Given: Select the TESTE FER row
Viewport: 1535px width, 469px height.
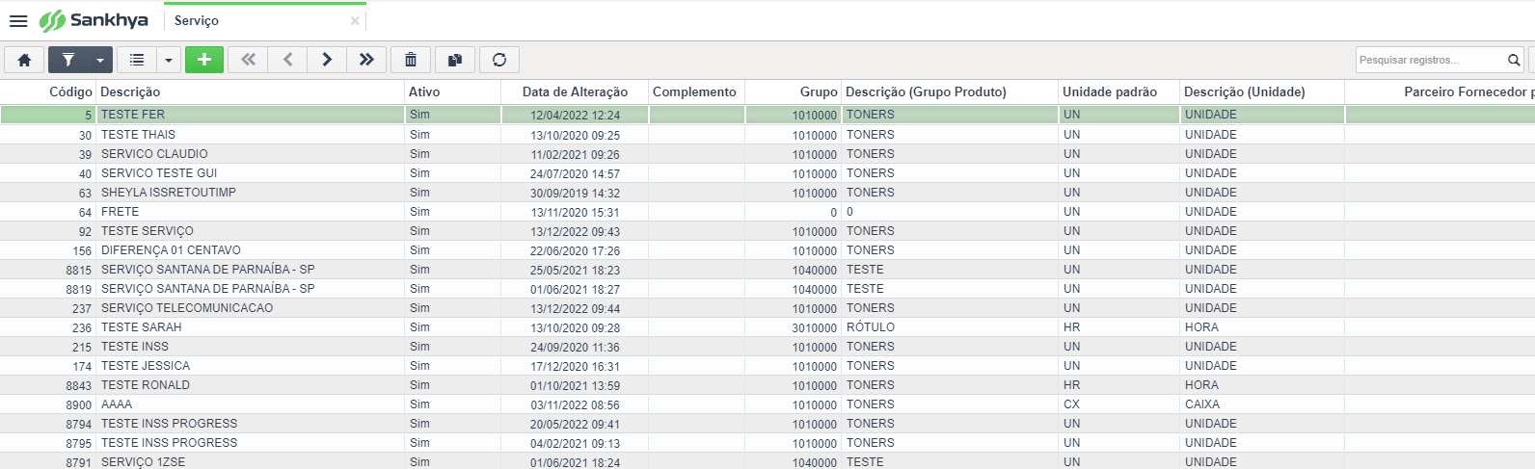Looking at the screenshot, I should point(767,115).
